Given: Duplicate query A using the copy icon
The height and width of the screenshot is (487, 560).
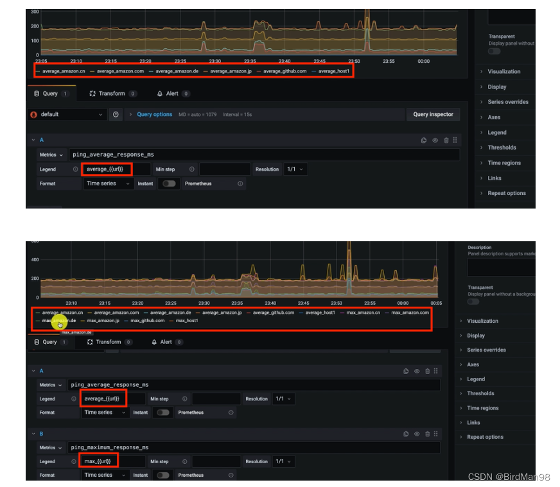Looking at the screenshot, I should coord(424,140).
